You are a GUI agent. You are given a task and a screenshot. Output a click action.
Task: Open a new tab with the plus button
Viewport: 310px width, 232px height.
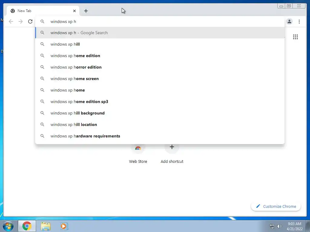pyautogui.click(x=86, y=11)
